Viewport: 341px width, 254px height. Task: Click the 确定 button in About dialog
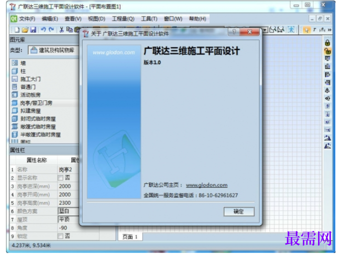pyautogui.click(x=239, y=212)
